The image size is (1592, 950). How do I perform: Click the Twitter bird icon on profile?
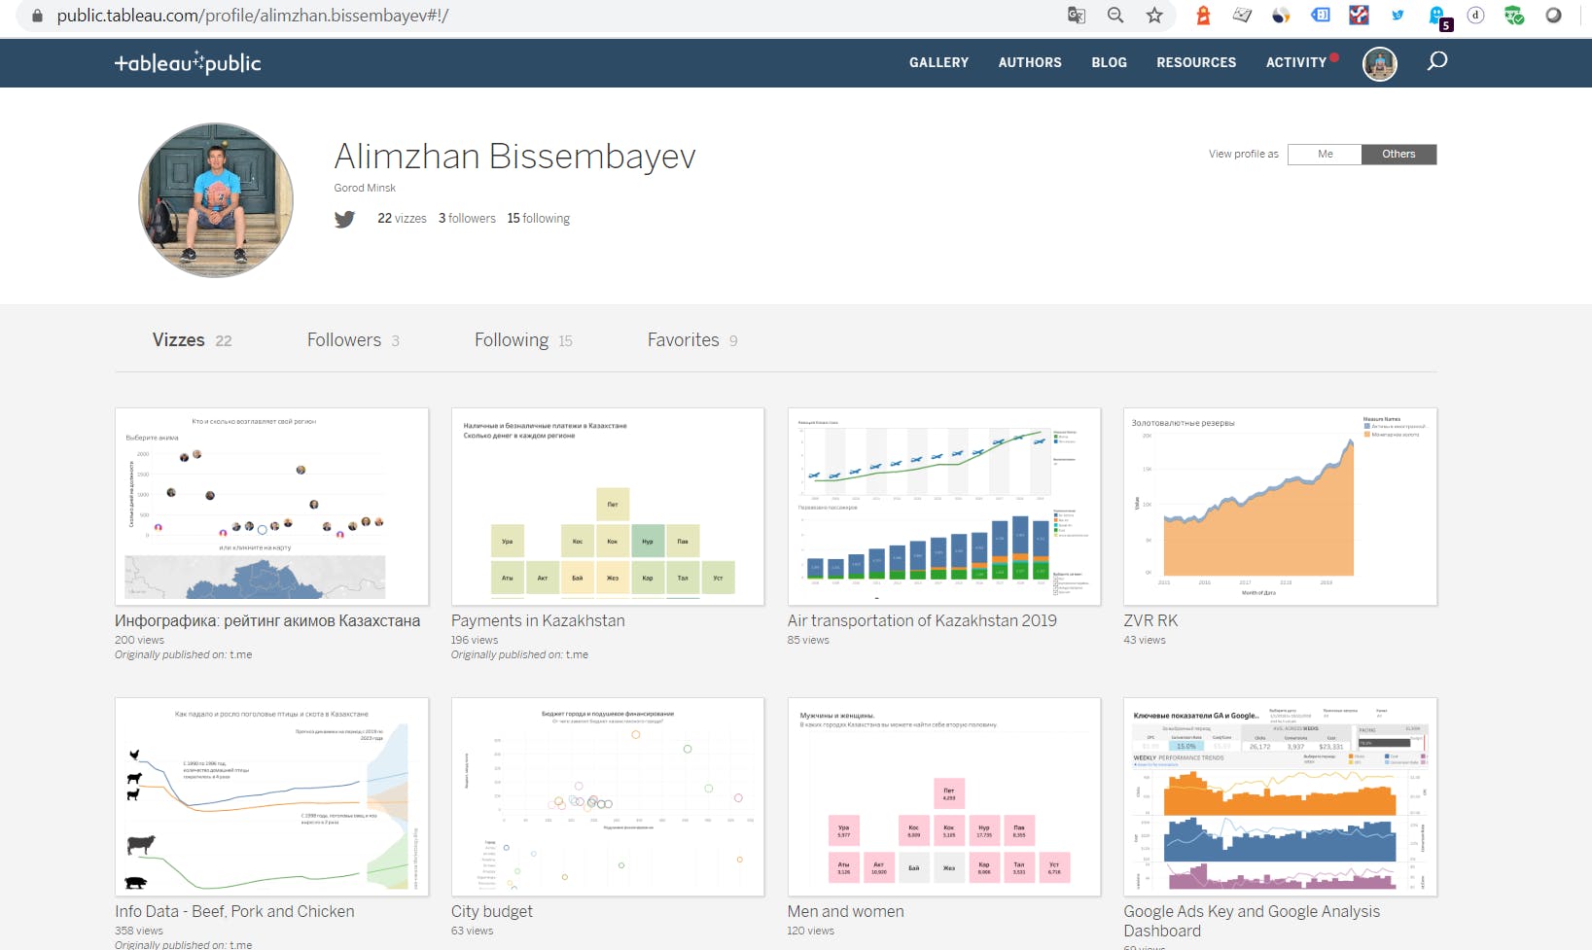click(x=344, y=219)
